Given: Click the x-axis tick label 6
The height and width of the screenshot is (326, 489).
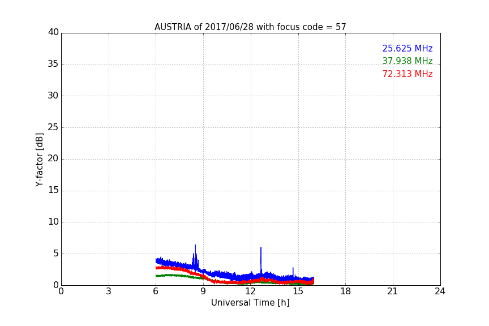Looking at the screenshot, I should pos(156,291).
